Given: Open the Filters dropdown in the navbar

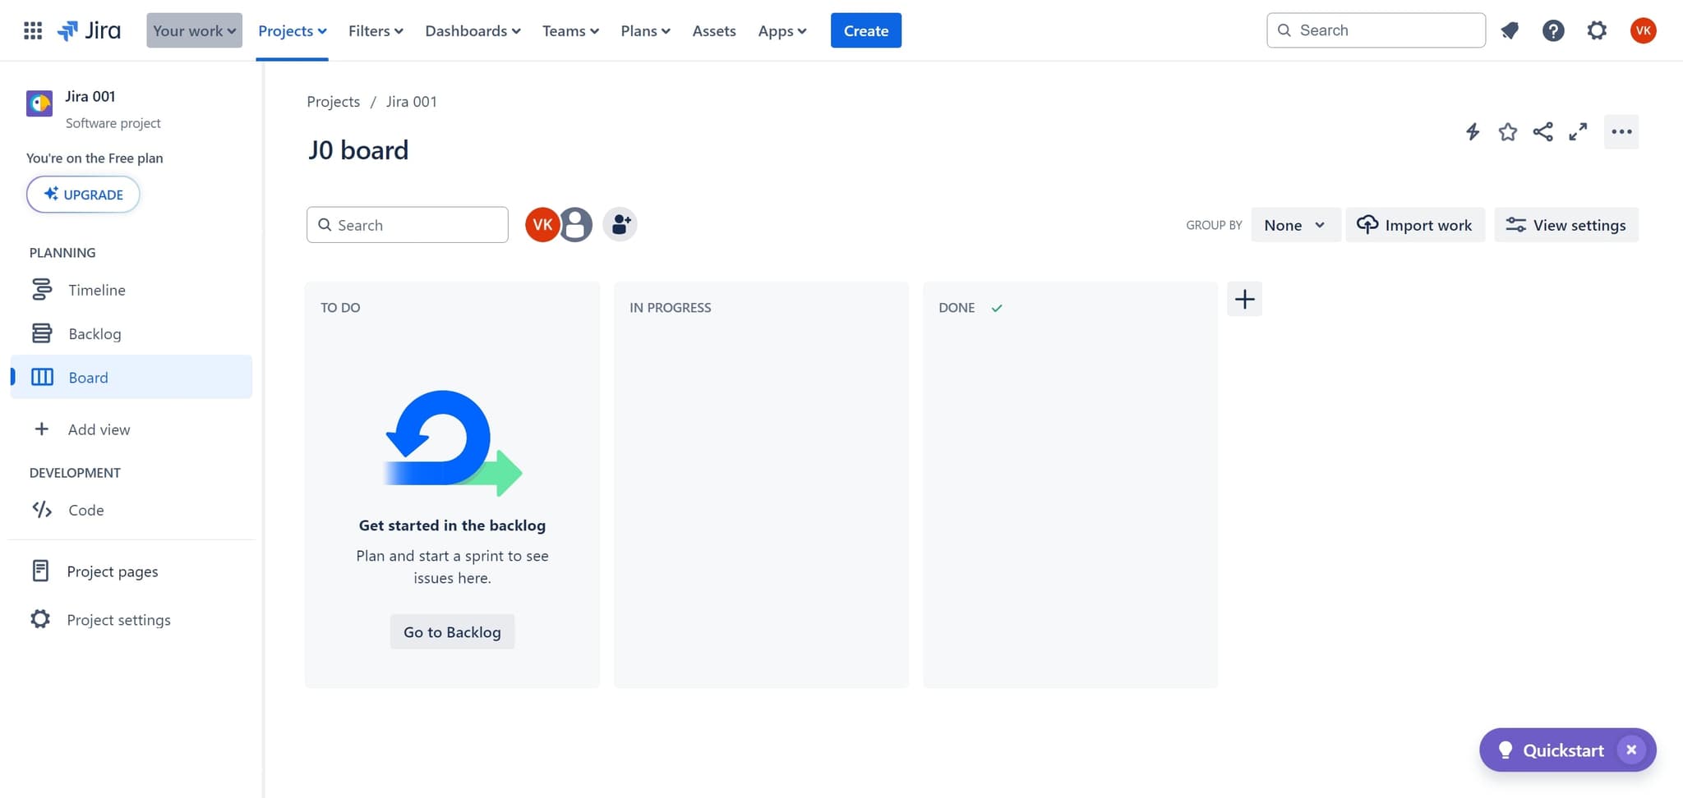Looking at the screenshot, I should pos(376,31).
